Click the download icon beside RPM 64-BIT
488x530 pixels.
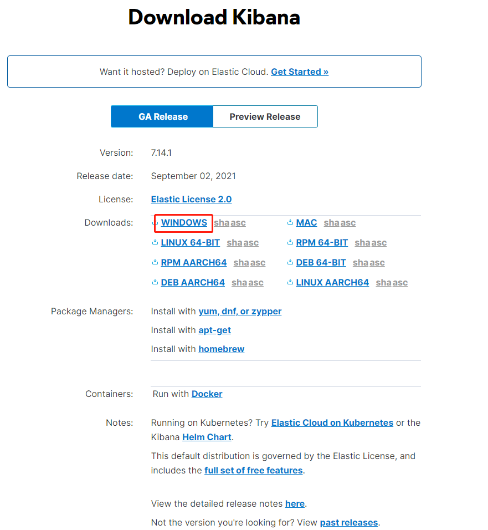(290, 243)
